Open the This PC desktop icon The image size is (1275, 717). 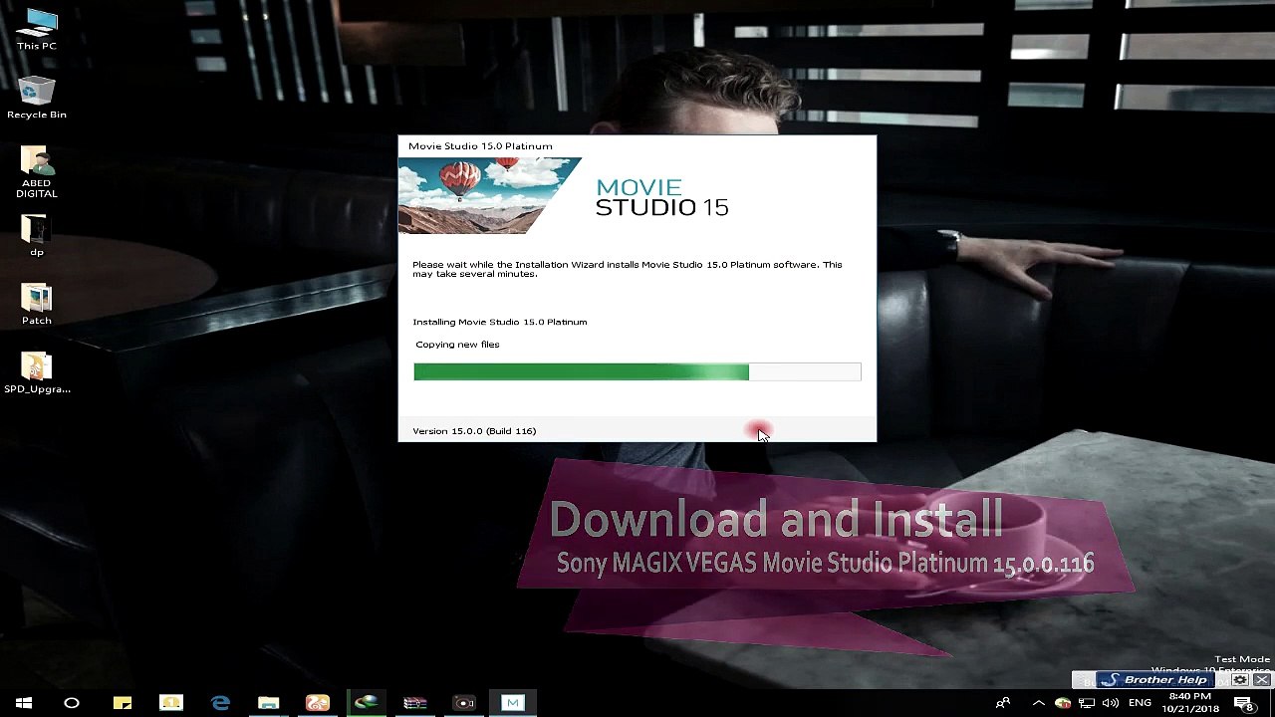pyautogui.click(x=37, y=29)
